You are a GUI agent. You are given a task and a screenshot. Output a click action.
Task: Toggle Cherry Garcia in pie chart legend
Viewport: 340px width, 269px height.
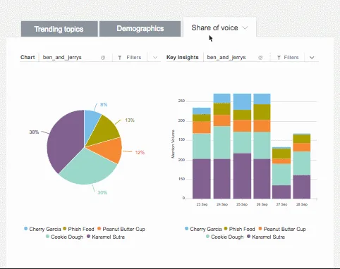coord(42,229)
